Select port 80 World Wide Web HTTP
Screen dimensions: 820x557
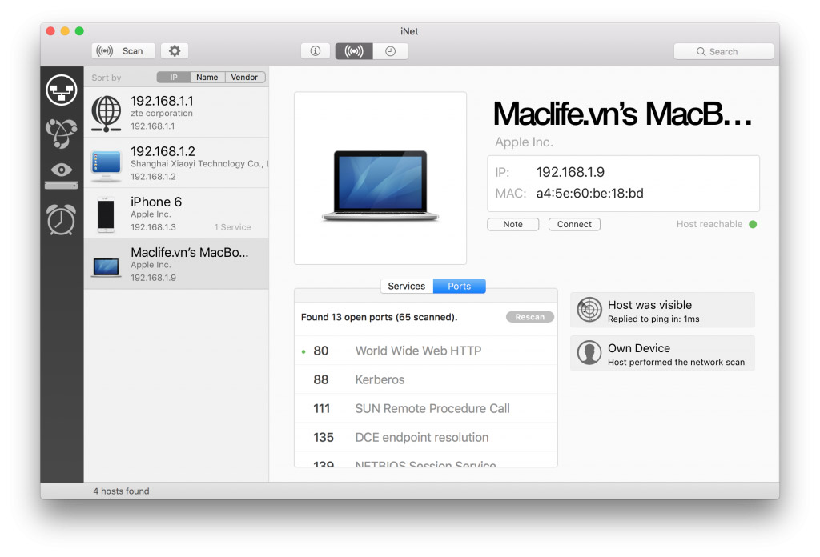pos(426,351)
